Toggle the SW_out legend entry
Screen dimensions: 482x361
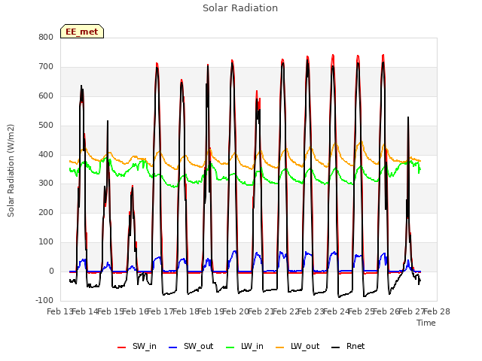(191, 347)
